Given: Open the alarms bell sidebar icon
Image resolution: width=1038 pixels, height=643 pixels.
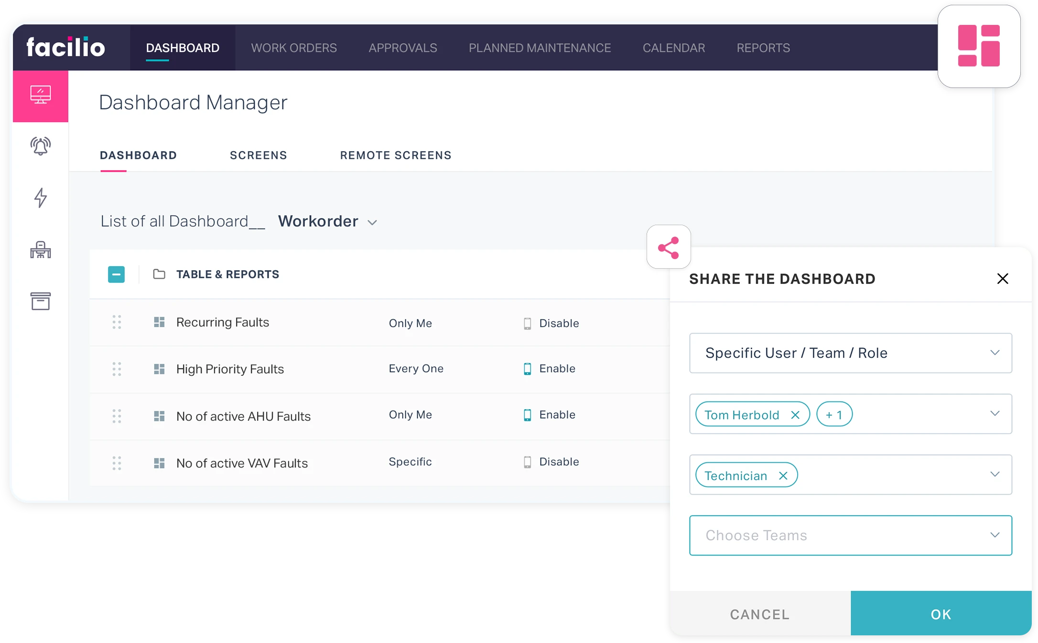Looking at the screenshot, I should [x=41, y=146].
